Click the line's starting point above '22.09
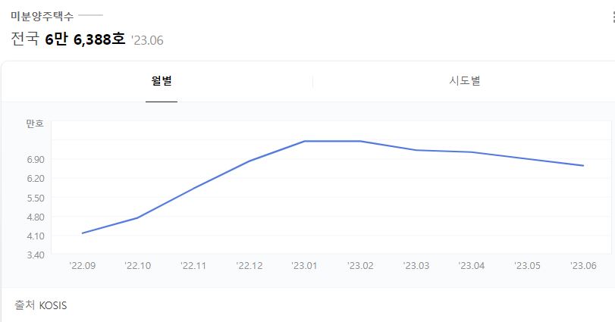615x322 pixels. click(x=82, y=233)
